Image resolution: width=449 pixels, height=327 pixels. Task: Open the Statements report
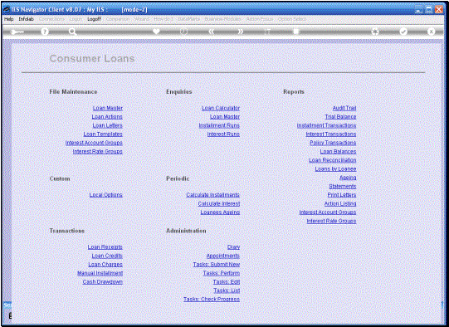(343, 186)
